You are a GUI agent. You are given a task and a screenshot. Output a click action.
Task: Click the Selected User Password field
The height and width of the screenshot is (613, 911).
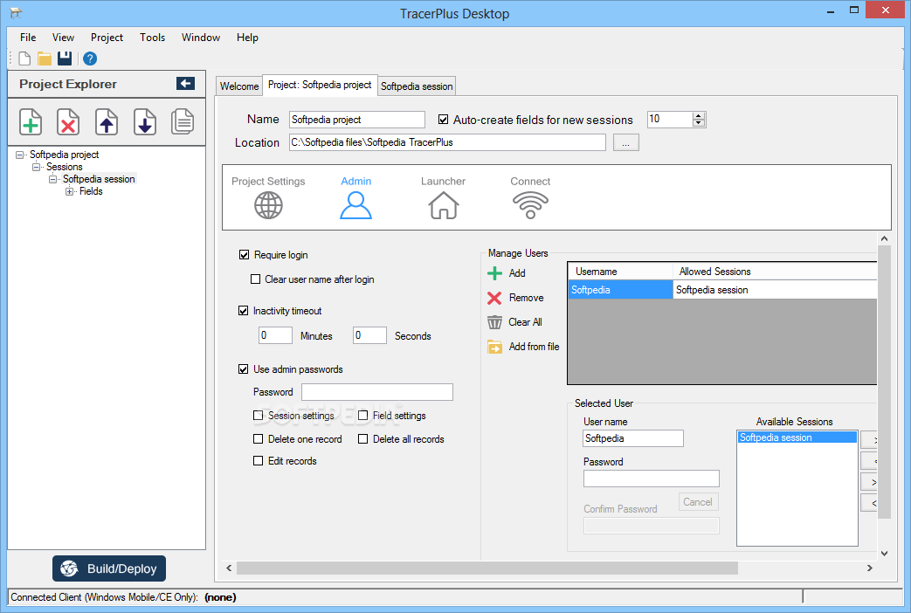click(652, 479)
